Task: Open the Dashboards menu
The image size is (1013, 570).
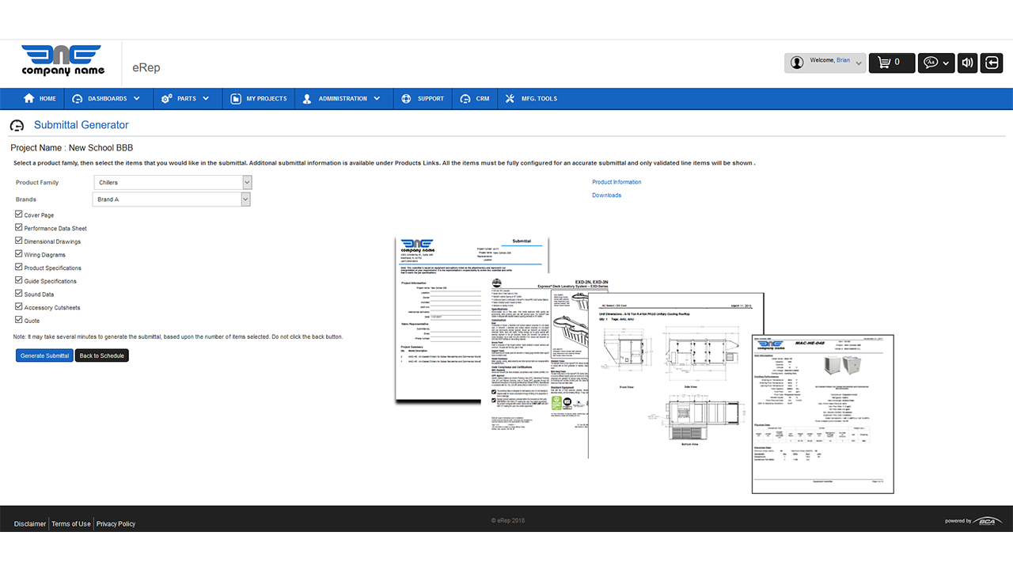Action: click(106, 99)
